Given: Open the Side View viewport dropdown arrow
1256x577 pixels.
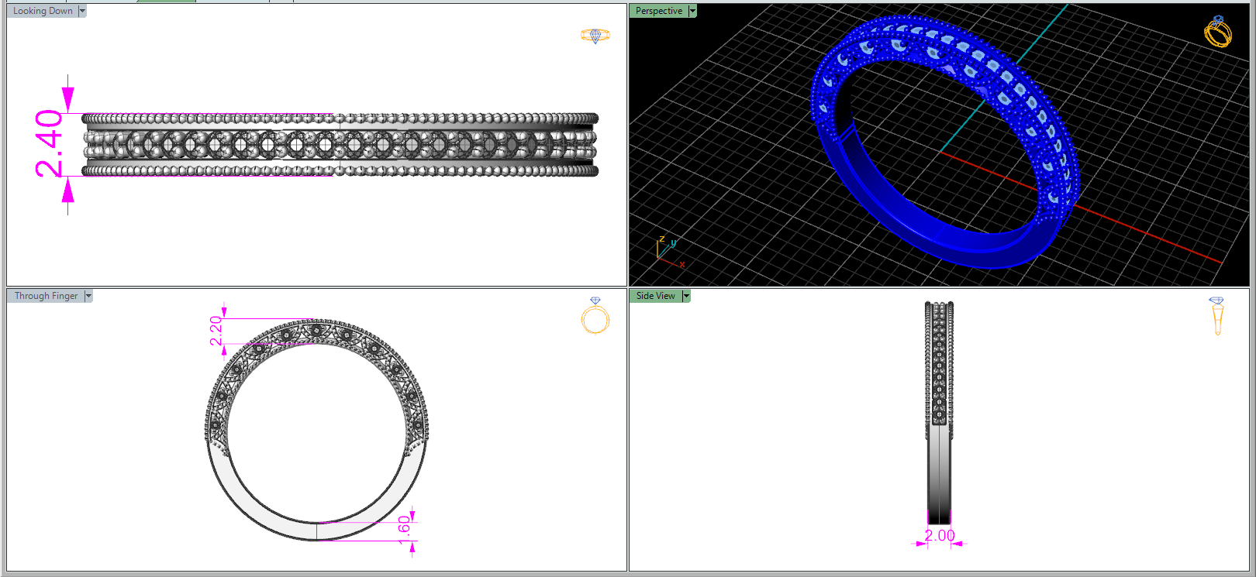Looking at the screenshot, I should click(686, 296).
